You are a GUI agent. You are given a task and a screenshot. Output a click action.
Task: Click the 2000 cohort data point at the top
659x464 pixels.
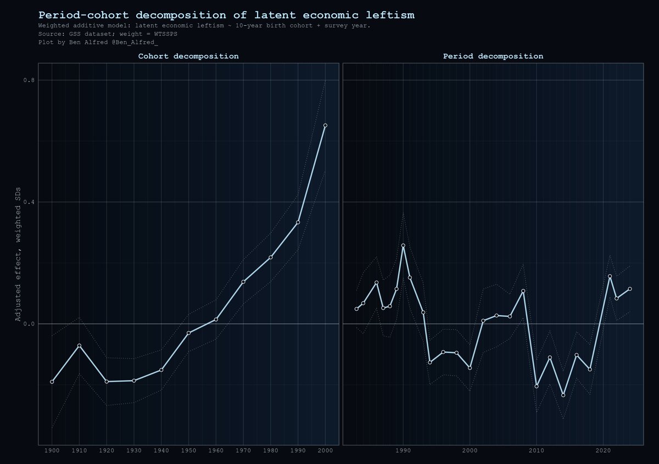coord(325,126)
